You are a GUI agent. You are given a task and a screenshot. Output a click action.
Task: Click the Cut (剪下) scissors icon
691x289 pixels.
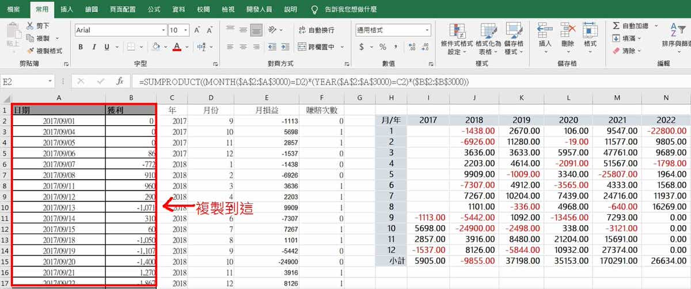tap(30, 26)
